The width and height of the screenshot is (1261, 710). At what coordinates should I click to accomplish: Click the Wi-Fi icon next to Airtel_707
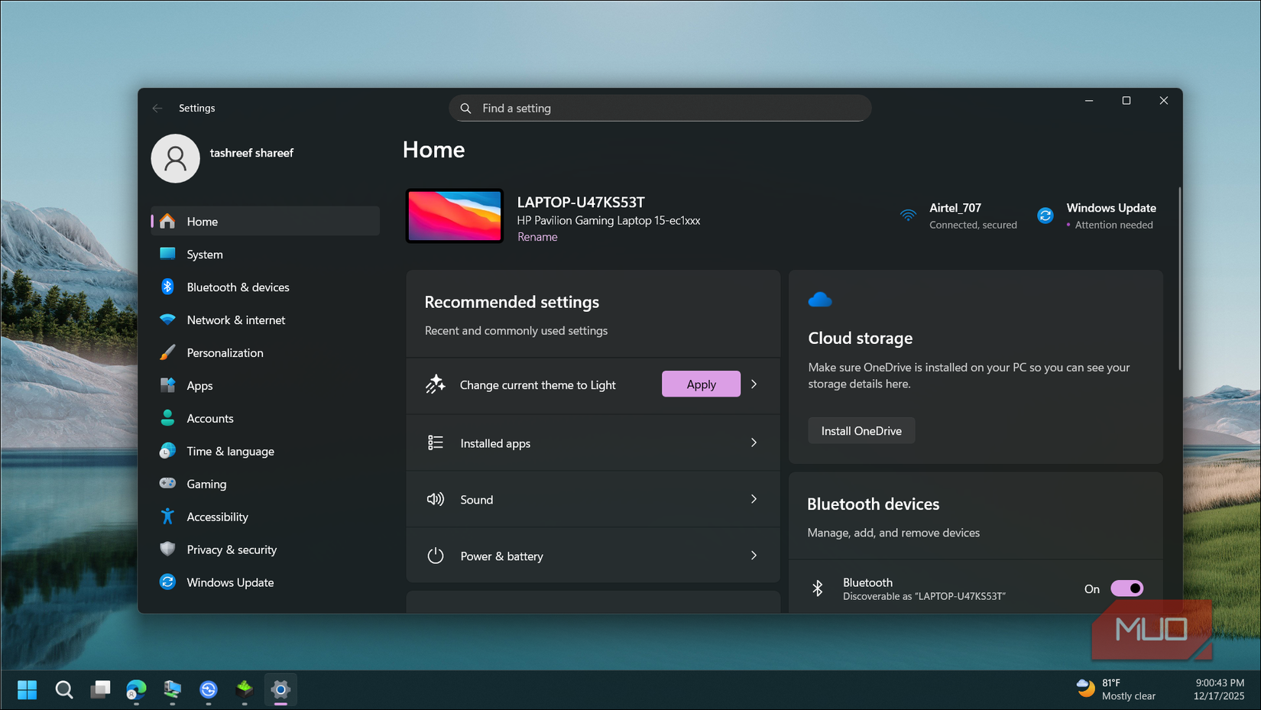pyautogui.click(x=907, y=215)
